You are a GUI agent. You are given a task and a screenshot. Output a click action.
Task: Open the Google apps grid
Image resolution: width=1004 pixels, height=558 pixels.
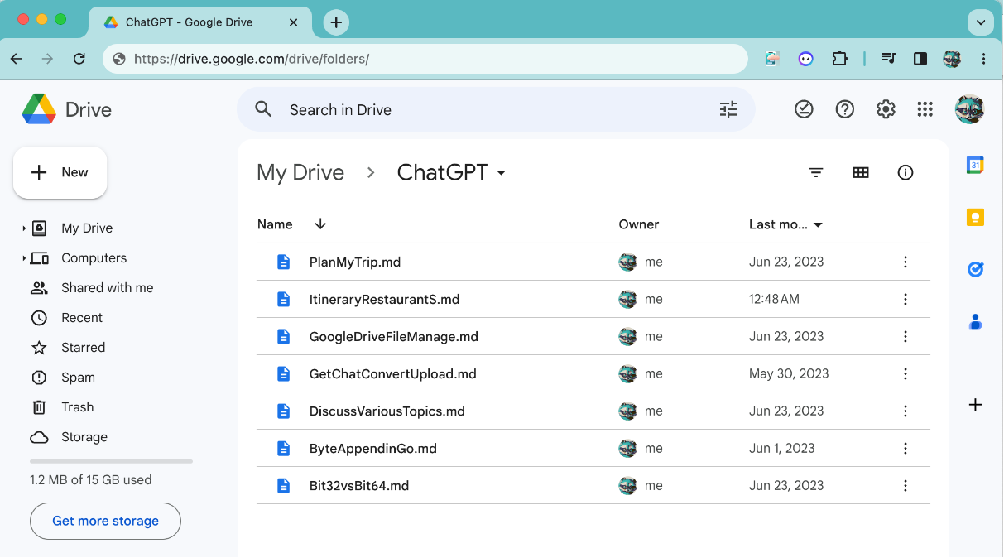tap(925, 109)
